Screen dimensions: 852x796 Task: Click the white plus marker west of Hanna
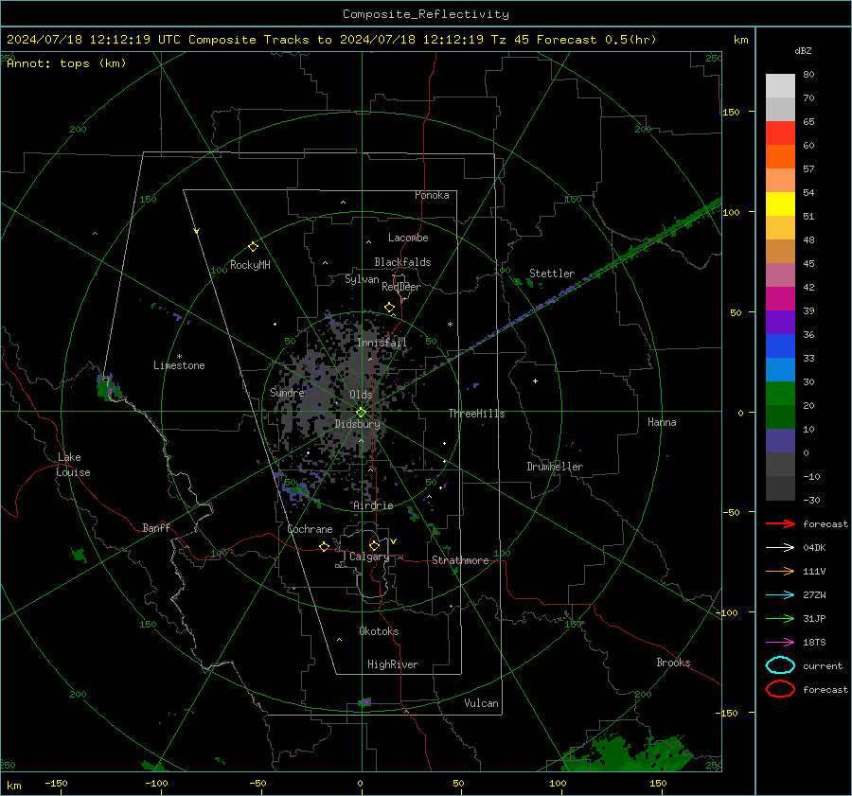coord(535,380)
